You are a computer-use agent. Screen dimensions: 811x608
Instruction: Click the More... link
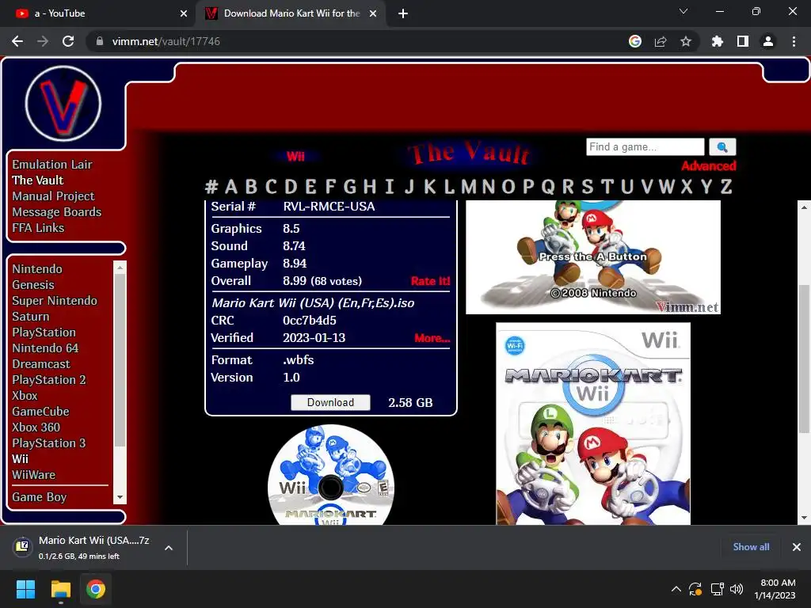click(432, 338)
